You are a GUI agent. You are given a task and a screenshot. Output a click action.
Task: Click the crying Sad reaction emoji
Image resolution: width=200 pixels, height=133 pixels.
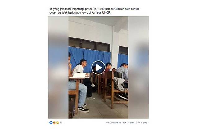pyautogui.click(x=57, y=122)
